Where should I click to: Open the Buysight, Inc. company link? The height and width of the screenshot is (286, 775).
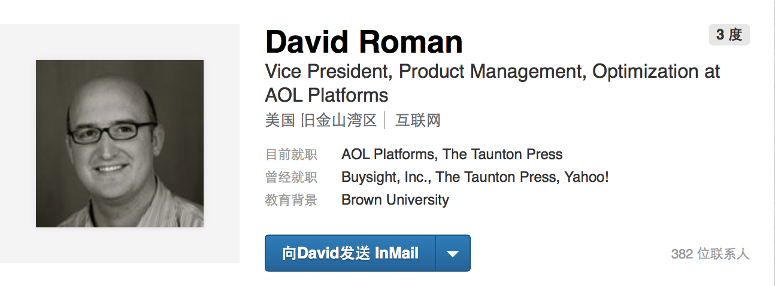pyautogui.click(x=385, y=178)
